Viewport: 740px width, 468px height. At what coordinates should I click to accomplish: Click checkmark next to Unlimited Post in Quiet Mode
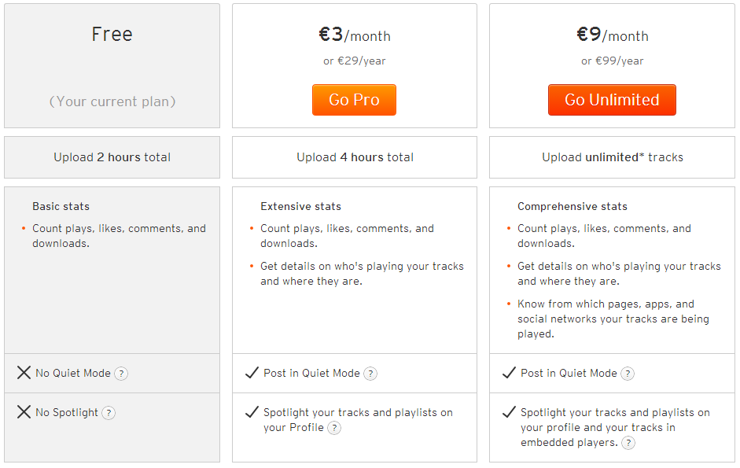(510, 373)
